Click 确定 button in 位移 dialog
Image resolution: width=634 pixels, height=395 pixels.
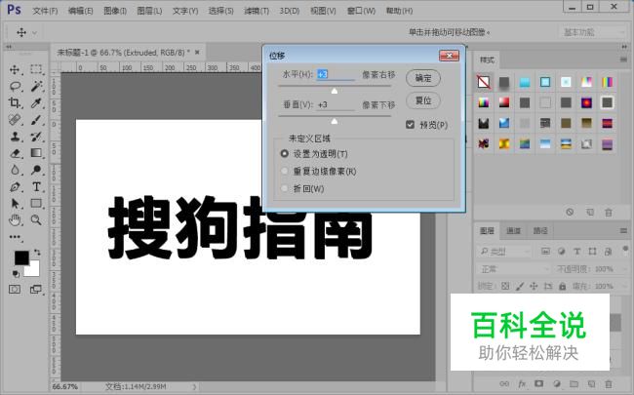tap(423, 78)
